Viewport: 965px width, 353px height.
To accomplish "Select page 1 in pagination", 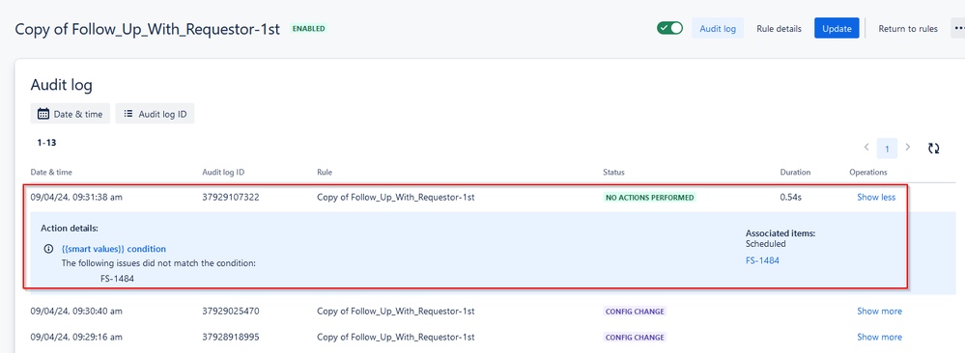I will (887, 149).
